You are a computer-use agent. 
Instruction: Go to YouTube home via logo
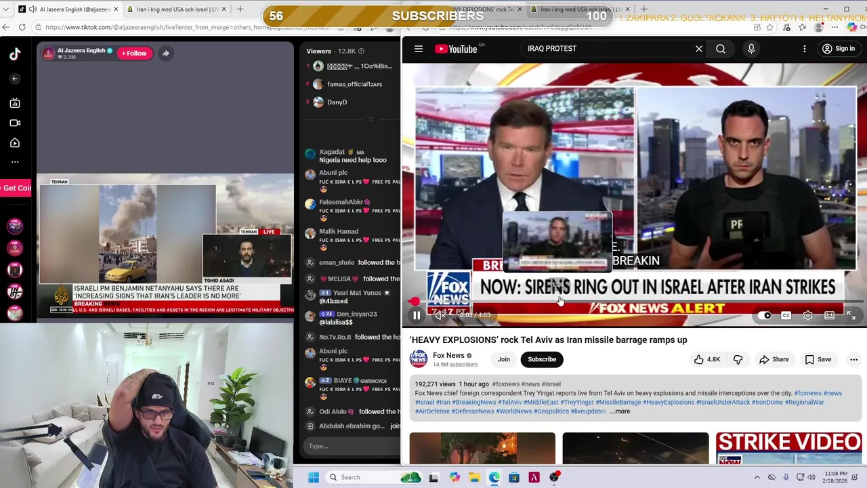pos(456,49)
